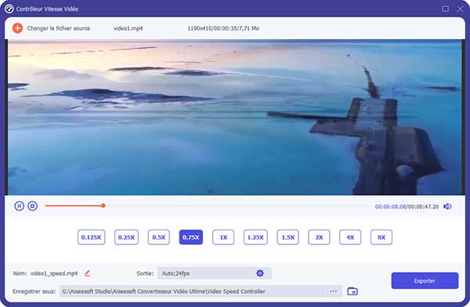Click the Exporter button
This screenshot has height=307, width=470.
(x=425, y=280)
